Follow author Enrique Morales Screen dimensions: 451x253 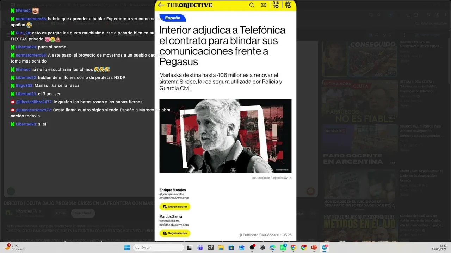coord(175,207)
